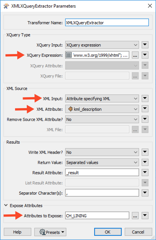
Task: Open the XQuery Expression editor ellipsis button
Action: tap(135, 55)
